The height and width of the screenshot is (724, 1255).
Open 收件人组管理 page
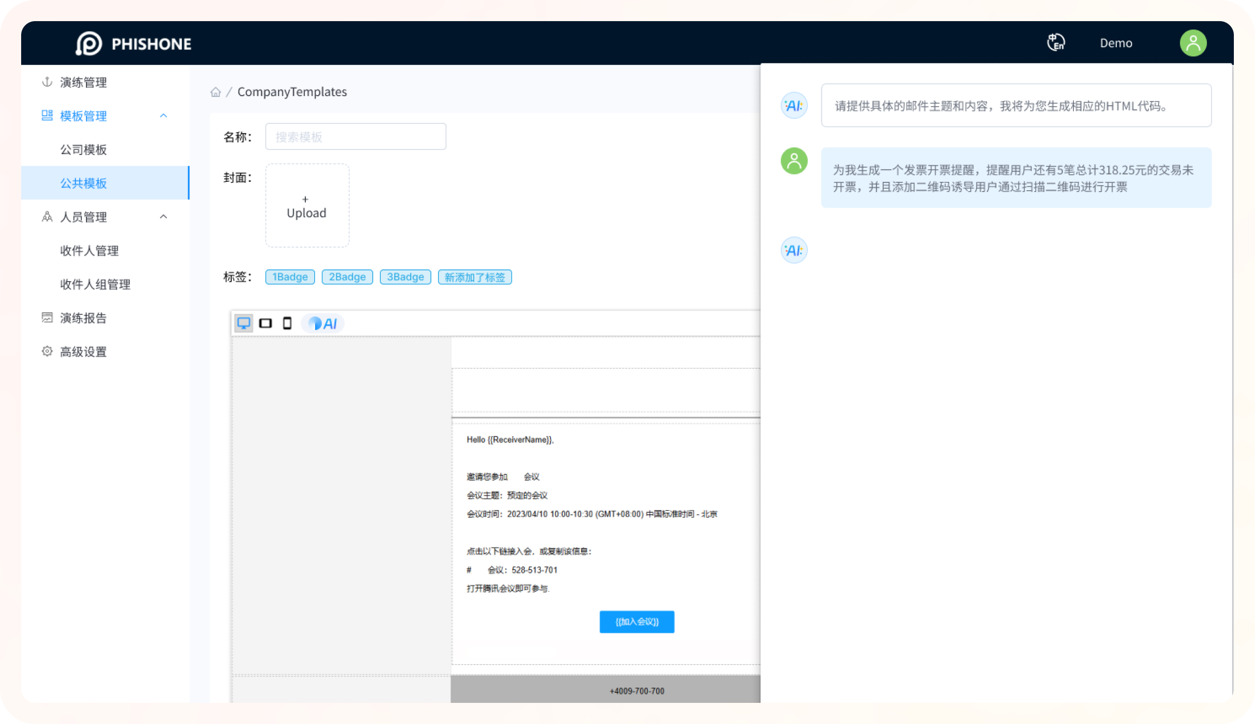click(95, 284)
